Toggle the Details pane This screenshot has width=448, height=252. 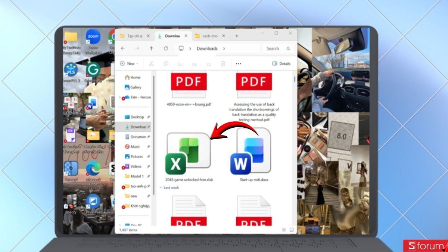click(x=281, y=63)
